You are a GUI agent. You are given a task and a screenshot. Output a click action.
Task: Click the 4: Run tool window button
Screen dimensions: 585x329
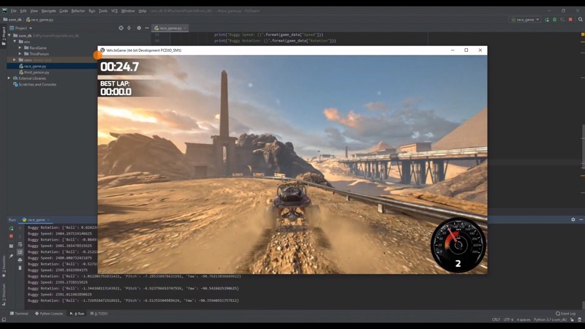click(x=78, y=314)
